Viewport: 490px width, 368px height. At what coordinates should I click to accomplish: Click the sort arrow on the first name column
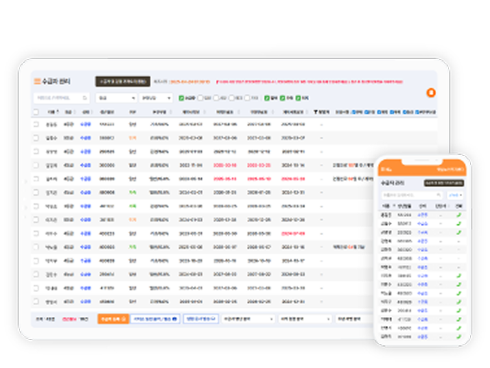coord(57,112)
